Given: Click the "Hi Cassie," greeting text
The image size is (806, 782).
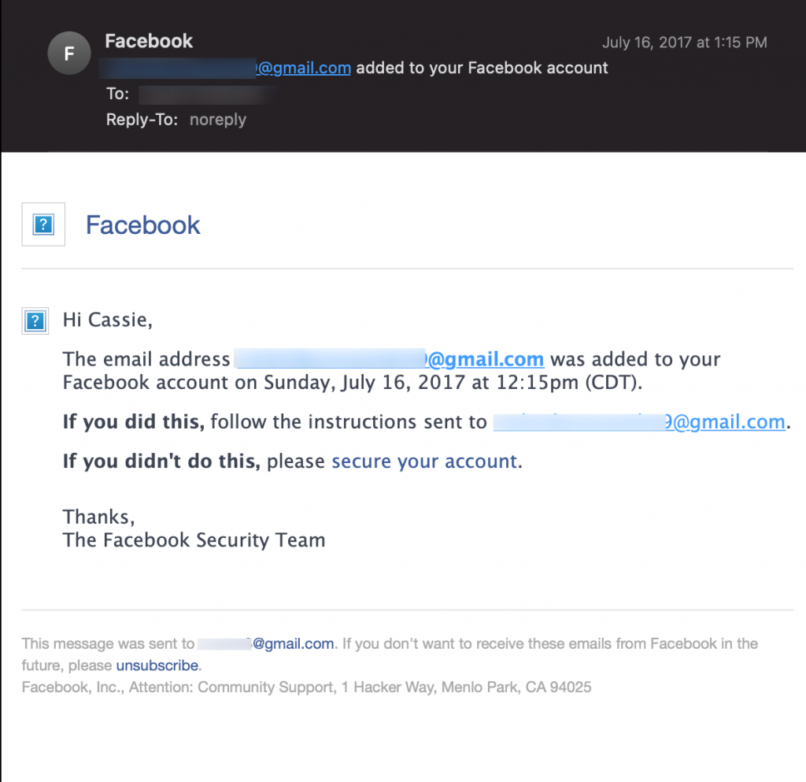Looking at the screenshot, I should pyautogui.click(x=107, y=320).
